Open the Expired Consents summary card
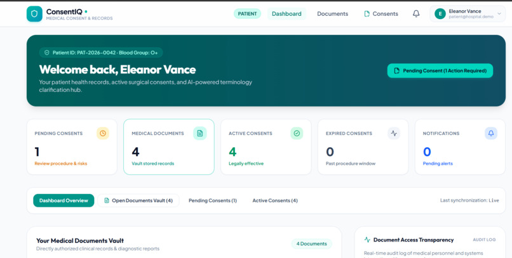 tap(363, 146)
